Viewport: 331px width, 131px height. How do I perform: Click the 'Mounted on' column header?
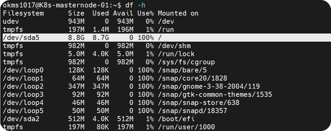178,14
